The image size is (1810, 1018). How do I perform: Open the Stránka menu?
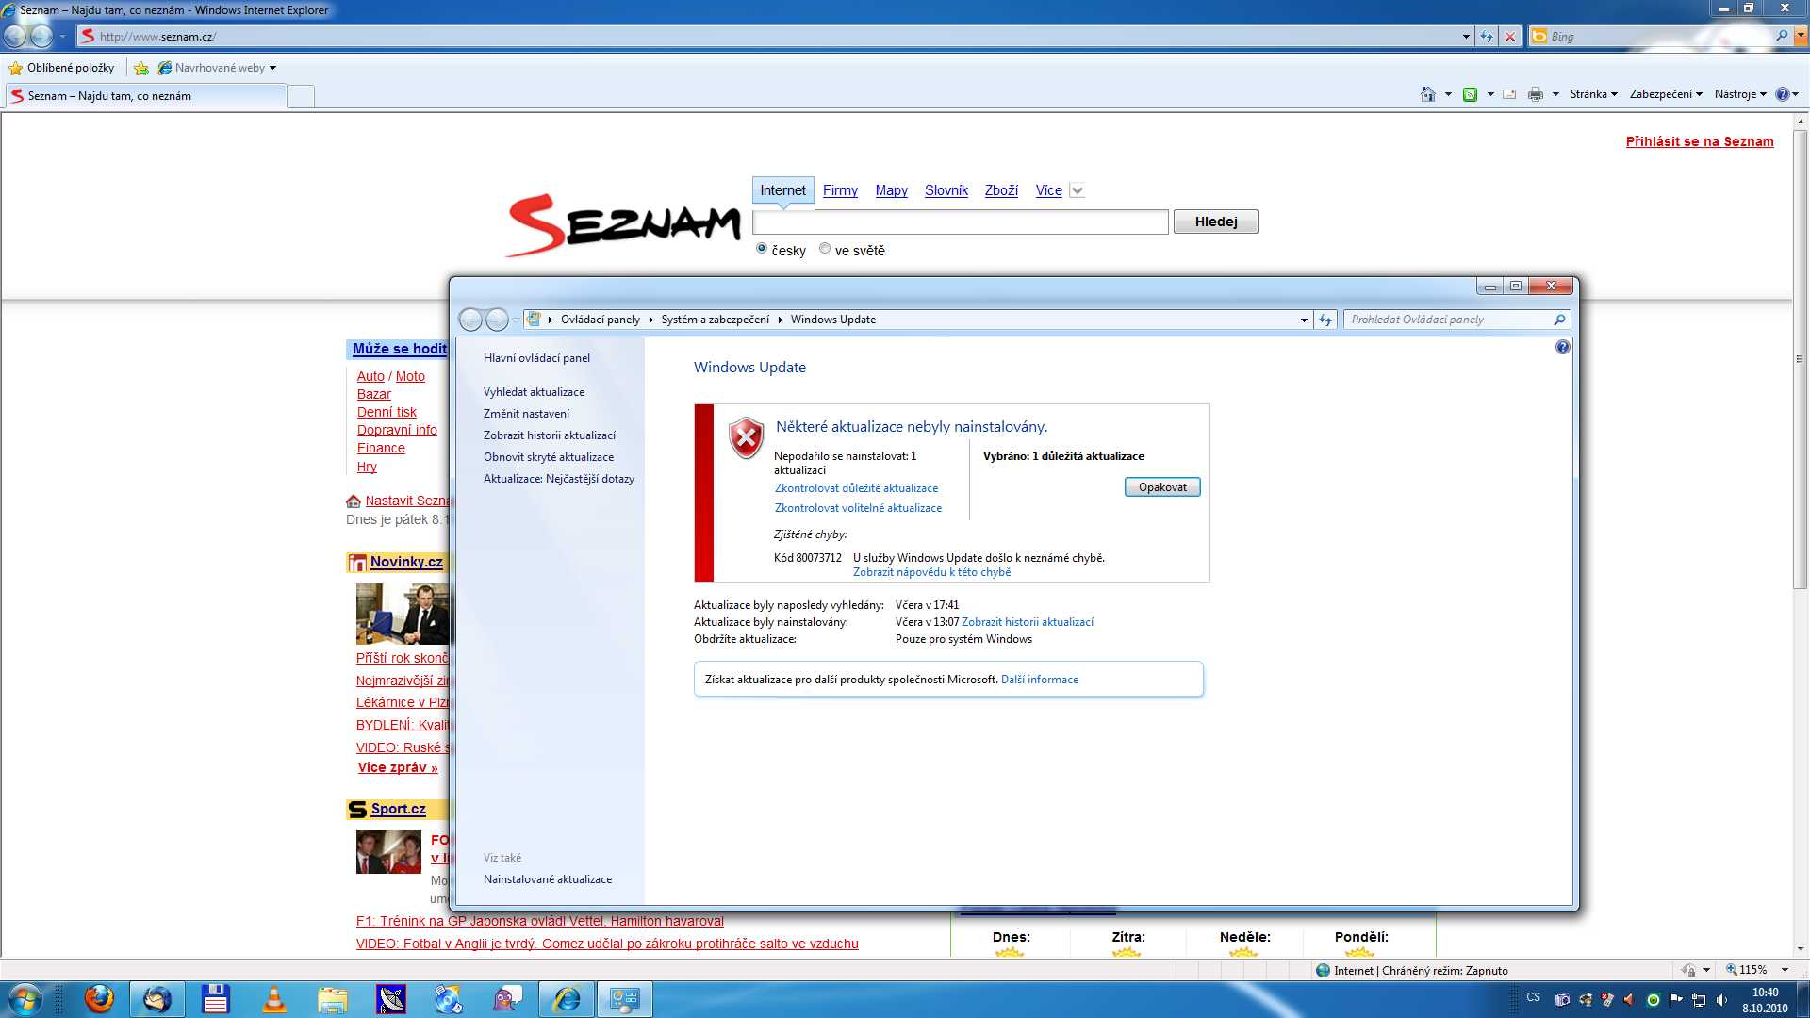point(1593,94)
